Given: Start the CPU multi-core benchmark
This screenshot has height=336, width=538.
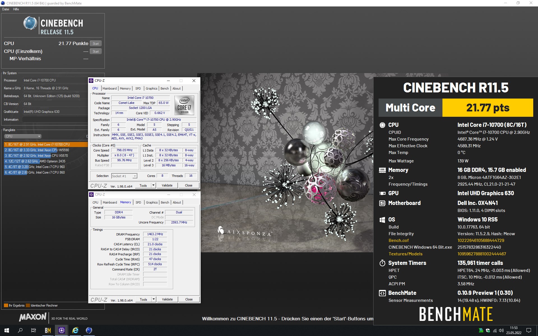Looking at the screenshot, I should pos(96,43).
